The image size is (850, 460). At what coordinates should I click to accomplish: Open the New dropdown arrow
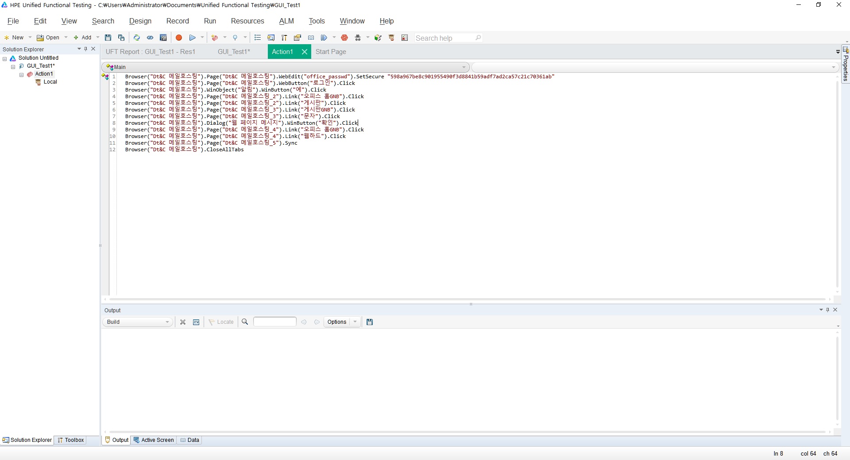pos(30,38)
